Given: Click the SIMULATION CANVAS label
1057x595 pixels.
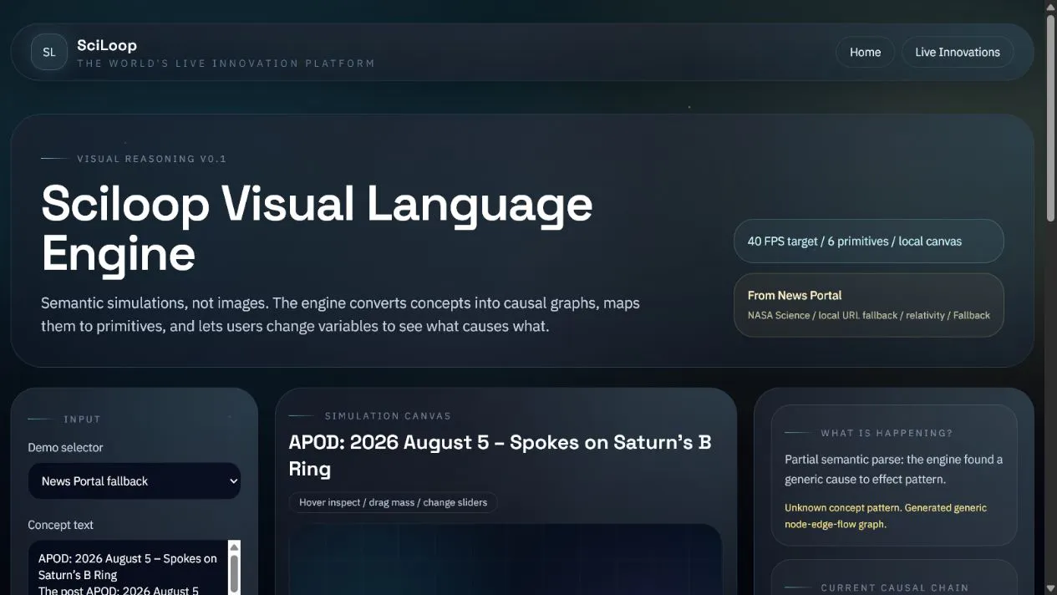Looking at the screenshot, I should click(x=388, y=415).
